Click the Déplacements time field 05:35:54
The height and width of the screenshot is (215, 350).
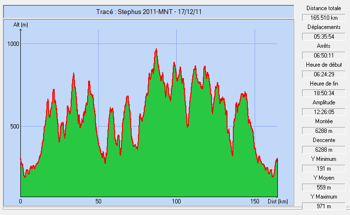(x=323, y=37)
